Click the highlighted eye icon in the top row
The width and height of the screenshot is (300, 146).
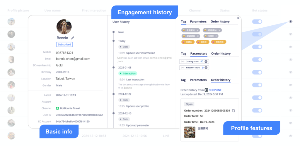pos(290,22)
